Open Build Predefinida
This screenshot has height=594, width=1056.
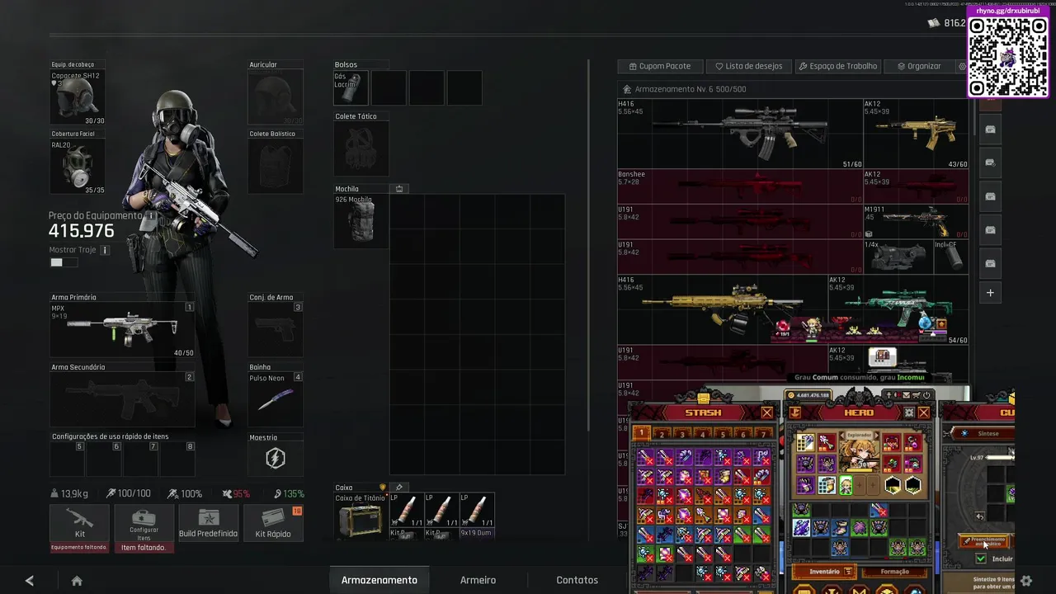point(209,524)
